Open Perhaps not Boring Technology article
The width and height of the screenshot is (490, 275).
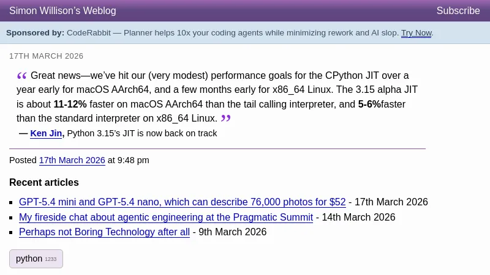[x=104, y=232]
